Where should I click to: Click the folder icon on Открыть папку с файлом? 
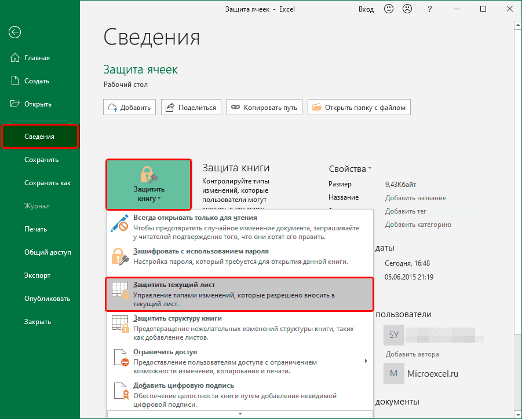[x=316, y=106]
